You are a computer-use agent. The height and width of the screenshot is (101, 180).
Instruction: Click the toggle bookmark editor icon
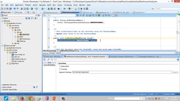point(103,15)
